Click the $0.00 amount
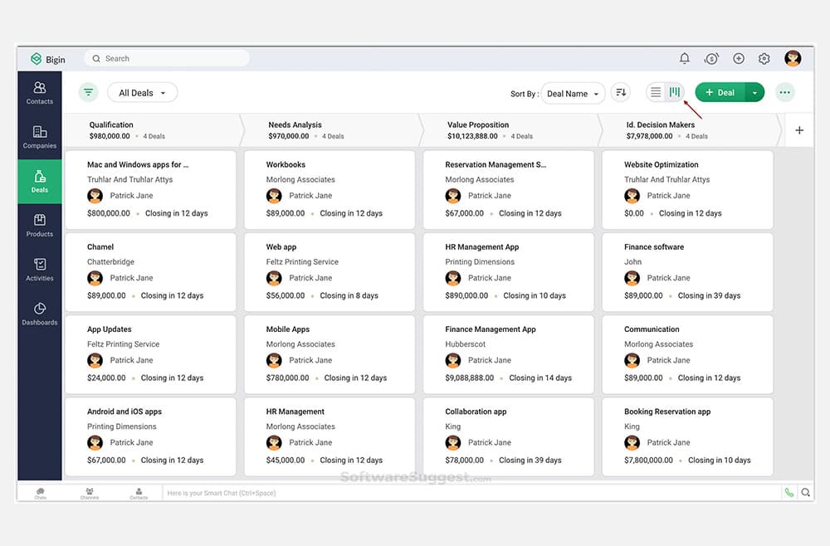This screenshot has width=830, height=546. pyautogui.click(x=633, y=213)
